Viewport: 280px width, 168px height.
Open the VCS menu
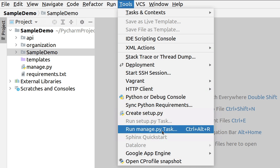click(141, 4)
